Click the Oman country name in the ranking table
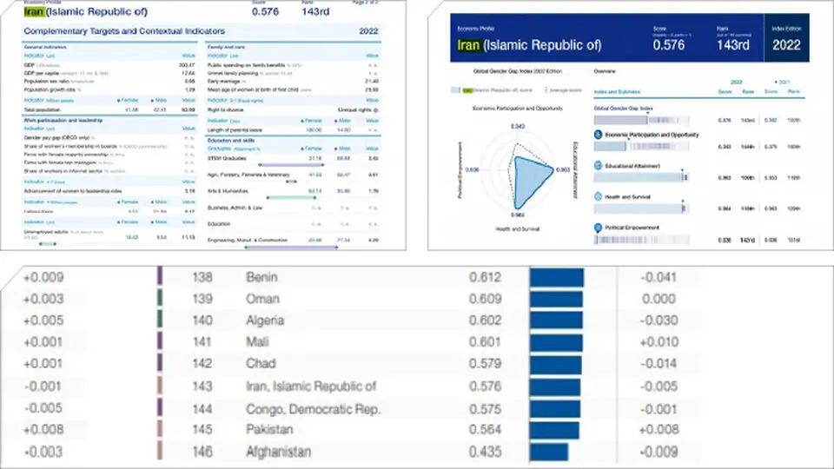Viewport: 834px width, 469px height. coord(262,299)
